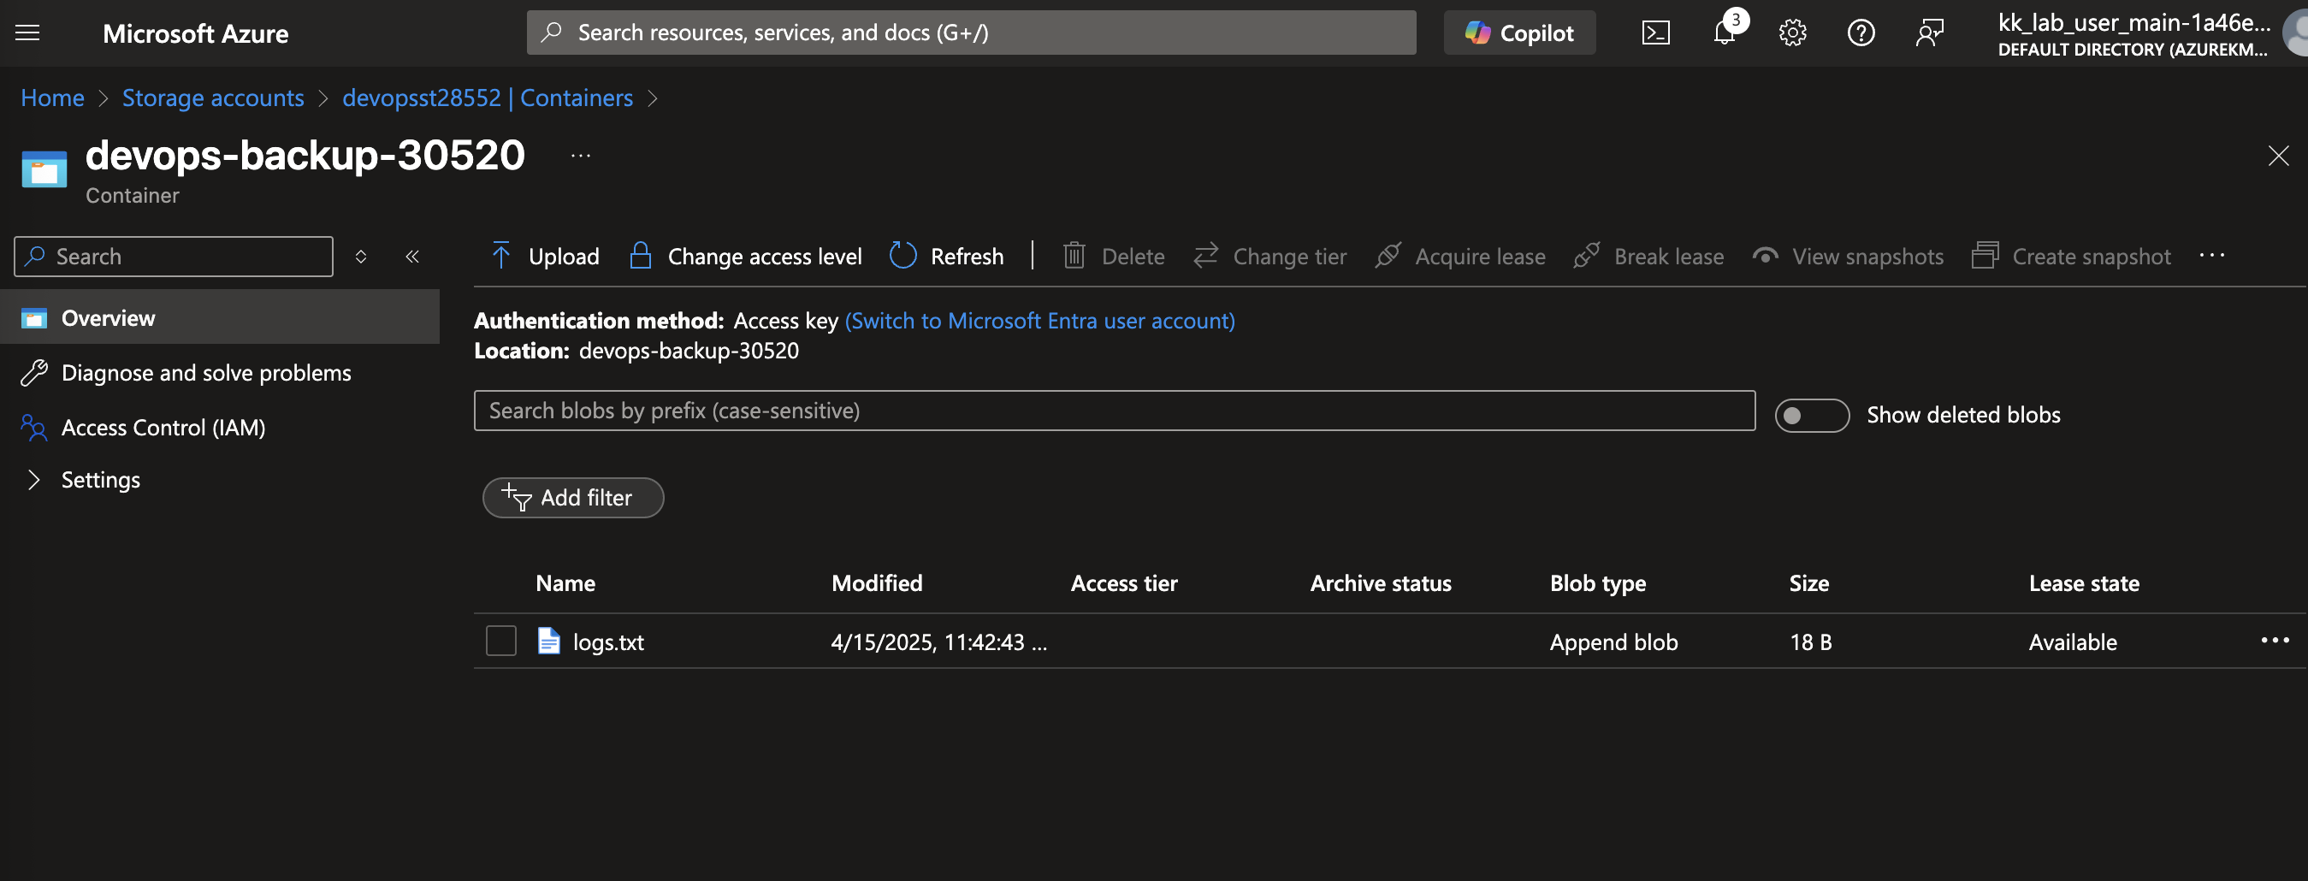Go to Home breadcrumb

coord(52,98)
